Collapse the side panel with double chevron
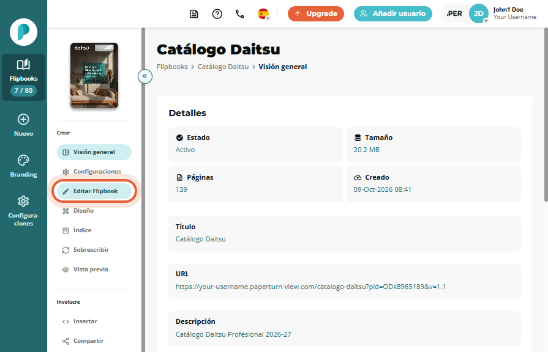 click(145, 76)
